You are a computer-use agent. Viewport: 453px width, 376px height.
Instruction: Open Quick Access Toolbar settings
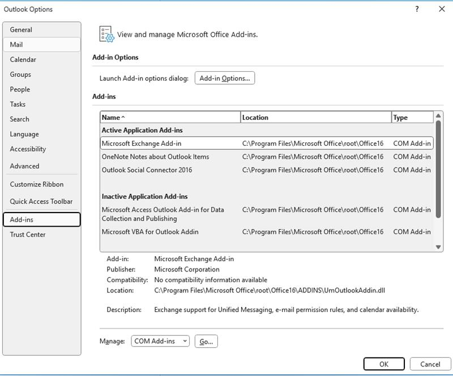(x=41, y=201)
